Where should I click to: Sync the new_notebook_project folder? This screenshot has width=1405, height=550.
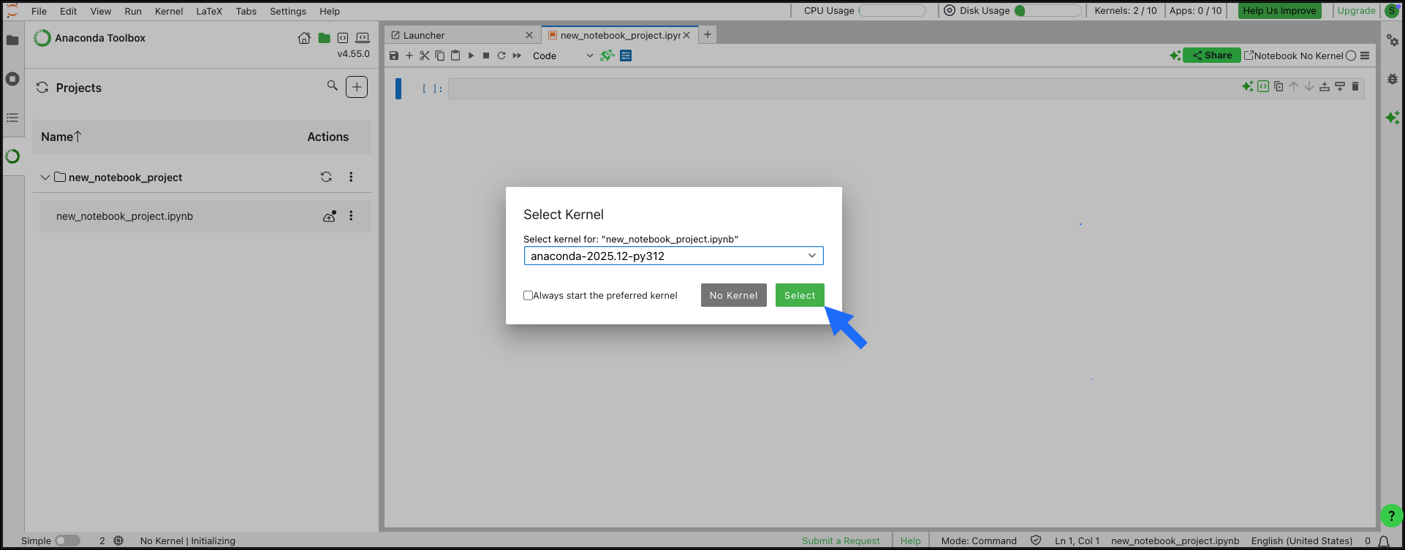[326, 177]
